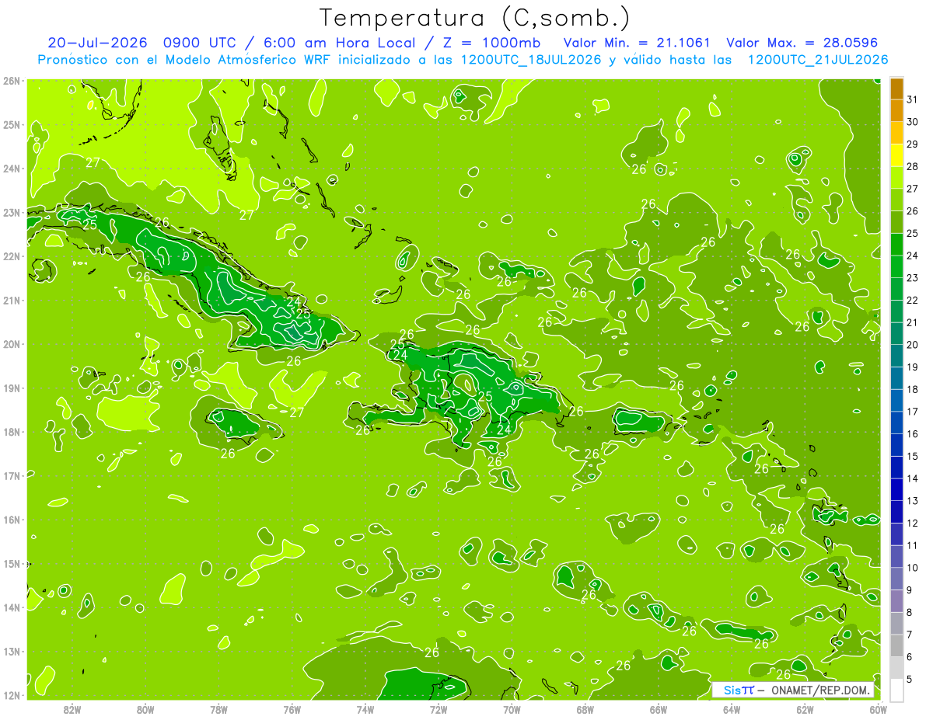933x720 pixels.
Task: Click the "74W" longitude axis label
Action: click(x=365, y=709)
